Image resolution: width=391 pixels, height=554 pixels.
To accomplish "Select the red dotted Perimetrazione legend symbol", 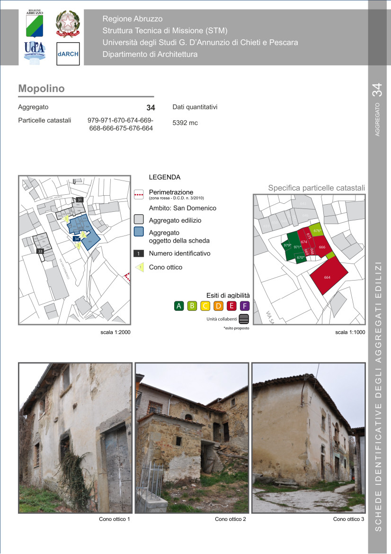I will [x=139, y=194].
